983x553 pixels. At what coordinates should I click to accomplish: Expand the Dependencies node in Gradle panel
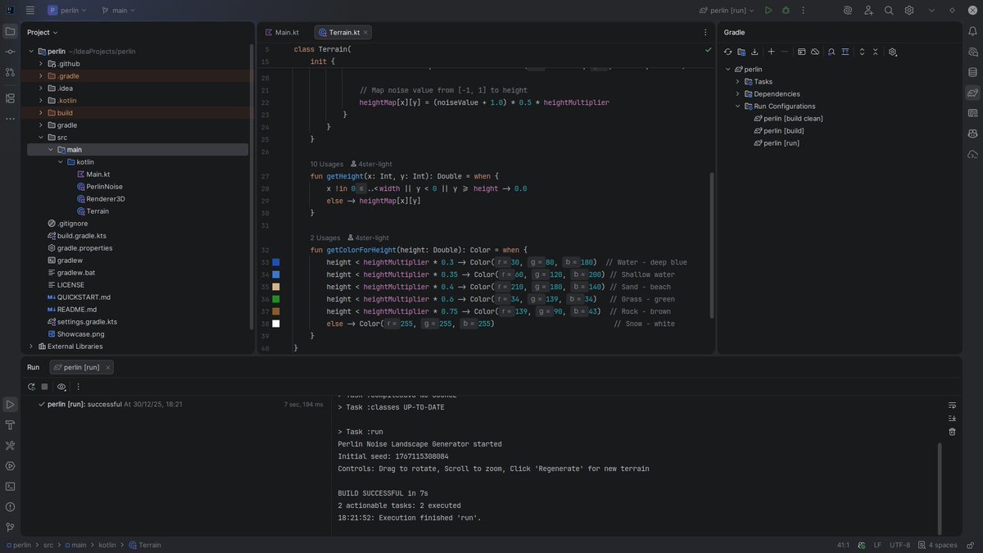click(x=737, y=94)
